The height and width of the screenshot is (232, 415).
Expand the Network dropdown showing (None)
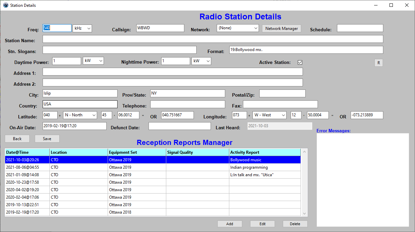point(237,28)
